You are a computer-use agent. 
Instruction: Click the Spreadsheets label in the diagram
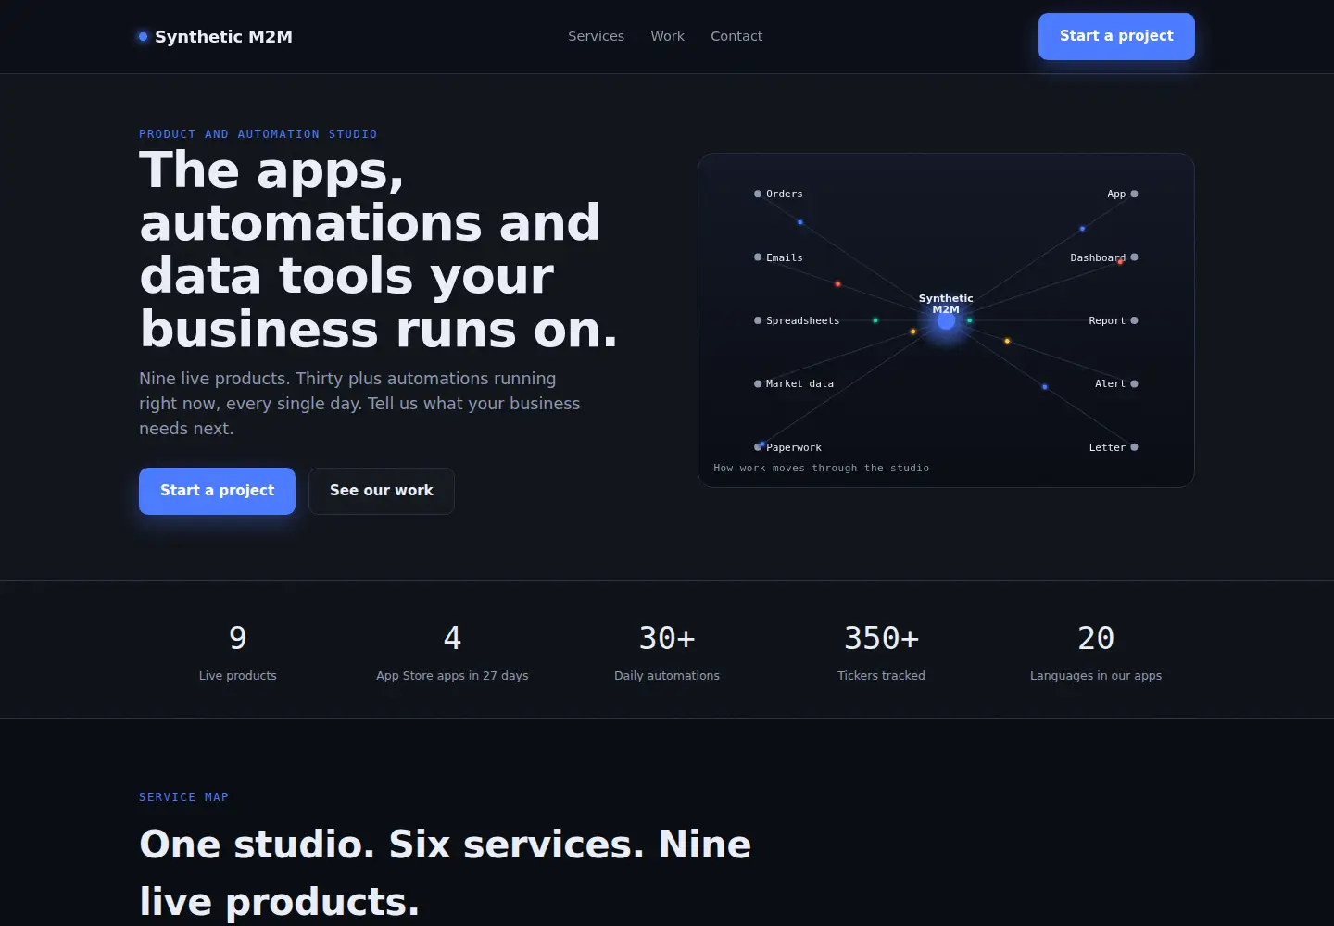tap(802, 320)
